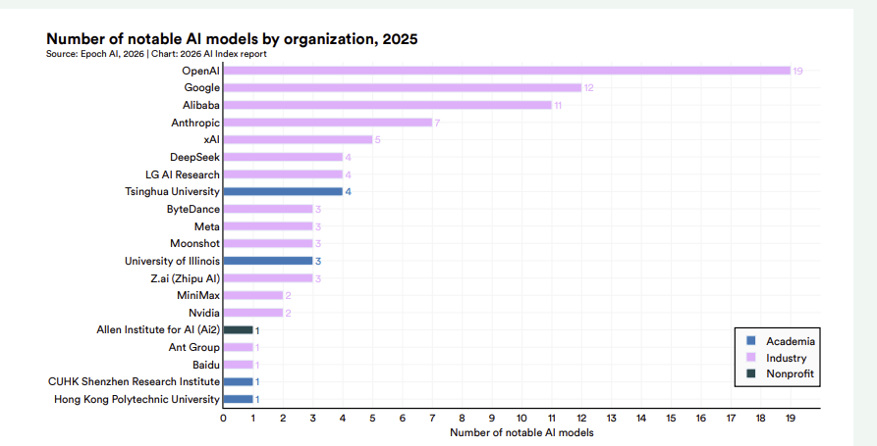877x446 pixels.
Task: Click the Moonshot axis label
Action: pyautogui.click(x=194, y=243)
